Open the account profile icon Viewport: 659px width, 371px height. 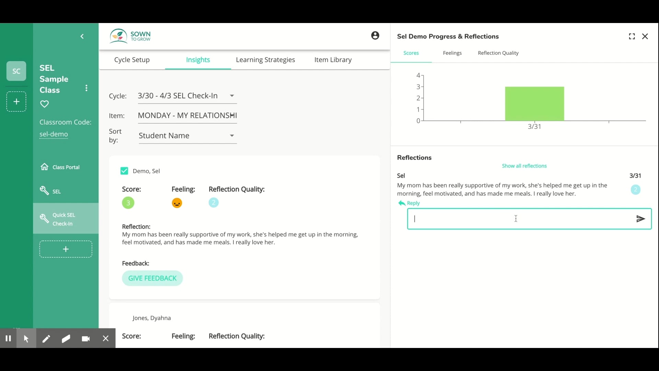(375, 35)
